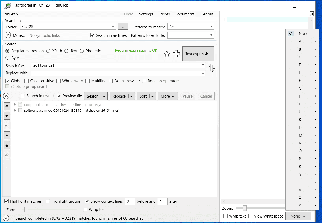This screenshot has height=223, width=322.
Task: Click the Softportal.docx document file icon
Action: (x=20, y=105)
